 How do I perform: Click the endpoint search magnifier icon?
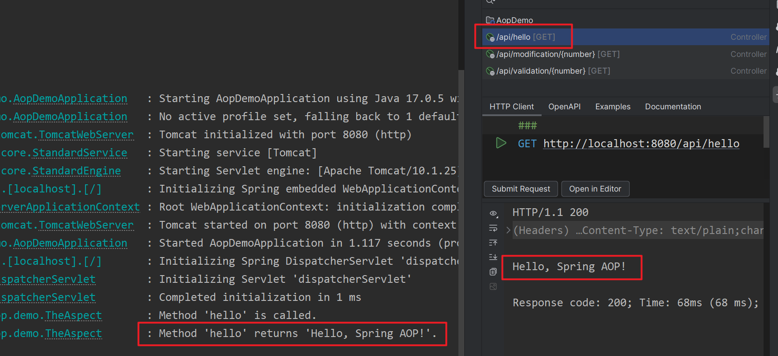tap(490, 2)
